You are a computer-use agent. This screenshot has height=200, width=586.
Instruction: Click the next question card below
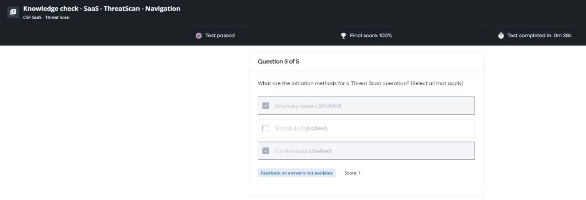point(366,197)
